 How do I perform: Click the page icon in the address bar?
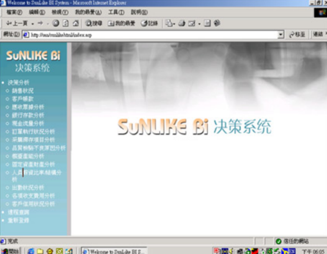(26, 35)
